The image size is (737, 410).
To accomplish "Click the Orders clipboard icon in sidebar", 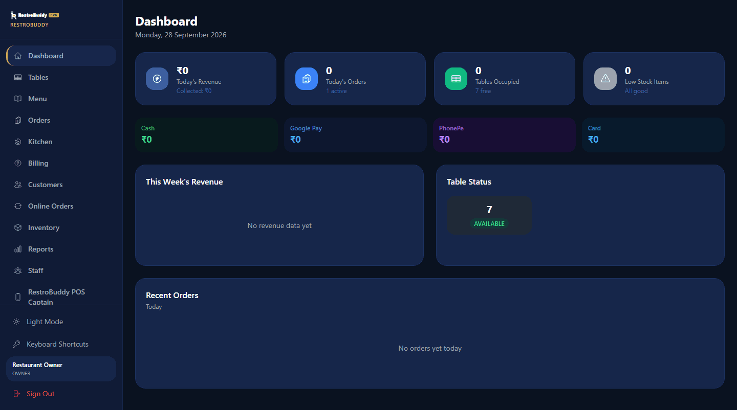I will point(18,120).
